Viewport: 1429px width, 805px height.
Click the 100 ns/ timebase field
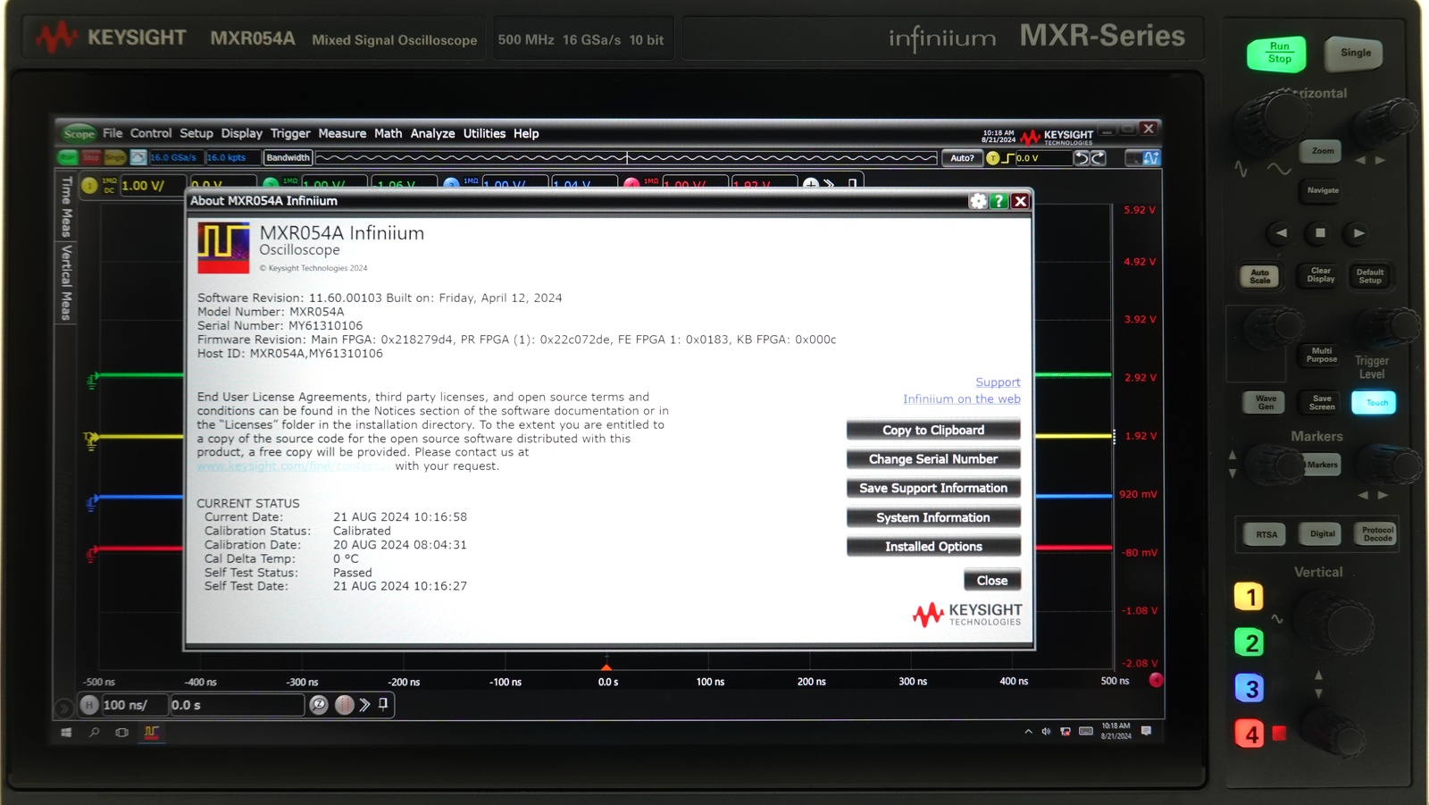134,705
